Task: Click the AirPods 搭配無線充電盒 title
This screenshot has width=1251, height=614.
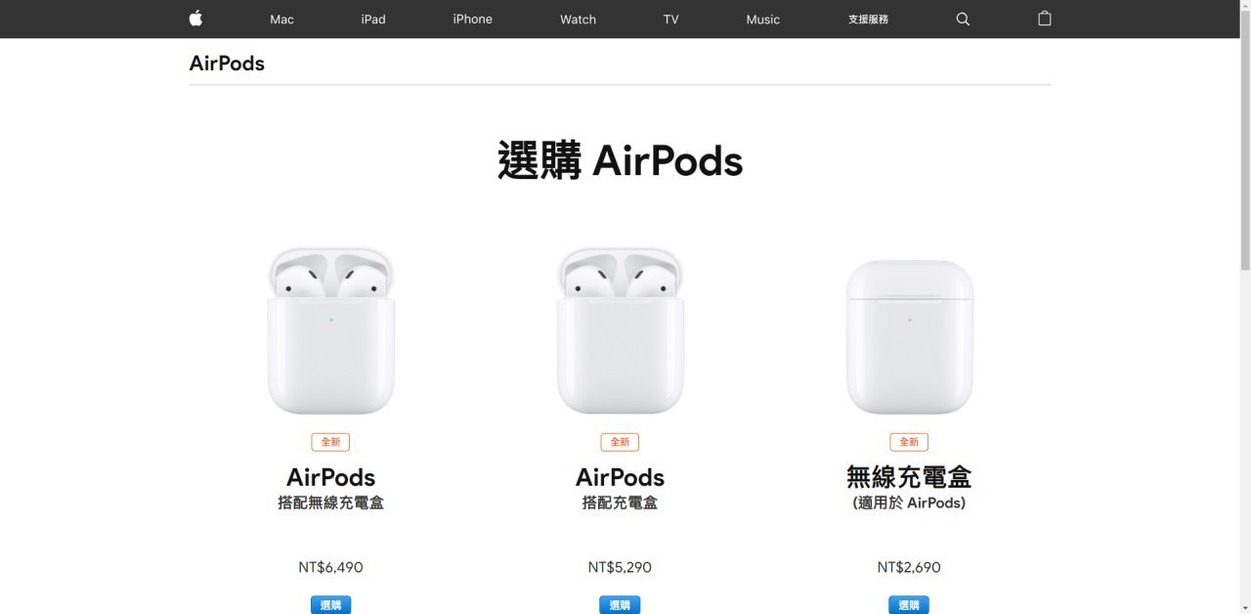Action: pos(330,489)
